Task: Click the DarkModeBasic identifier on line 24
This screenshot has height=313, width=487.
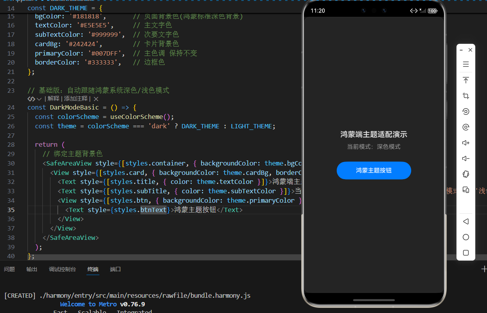Action: tap(74, 107)
